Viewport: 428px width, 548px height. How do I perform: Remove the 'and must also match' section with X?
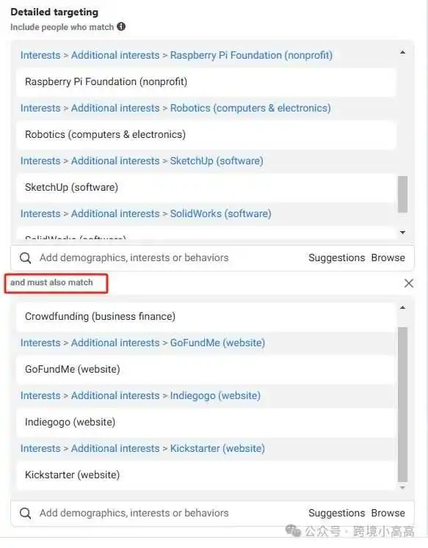pos(408,283)
